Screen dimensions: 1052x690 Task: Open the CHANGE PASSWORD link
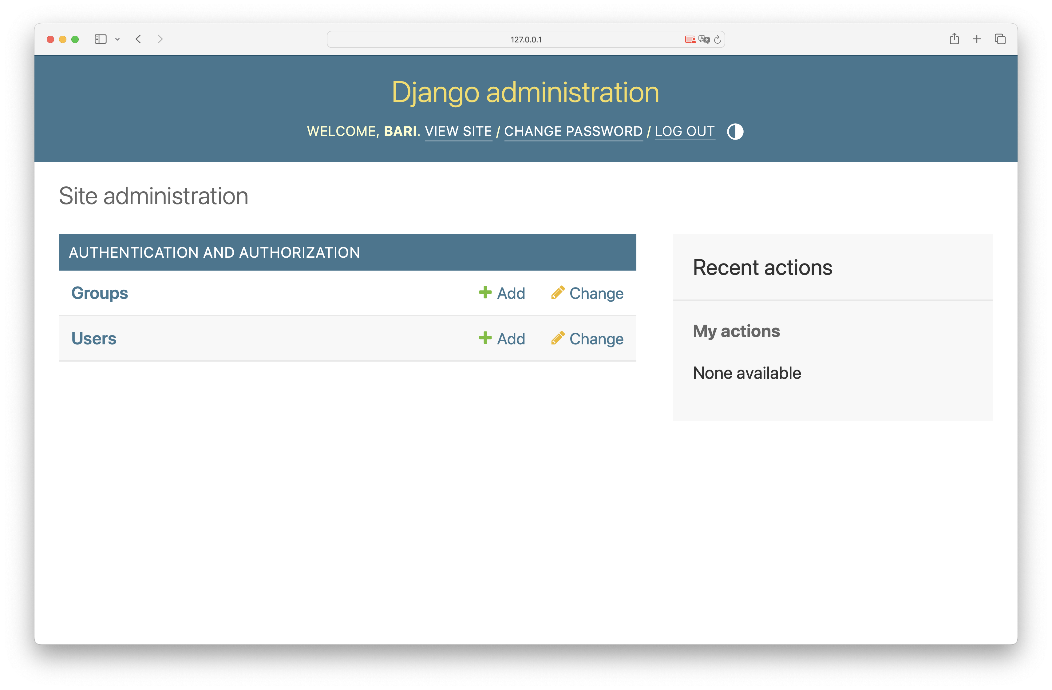click(x=573, y=131)
